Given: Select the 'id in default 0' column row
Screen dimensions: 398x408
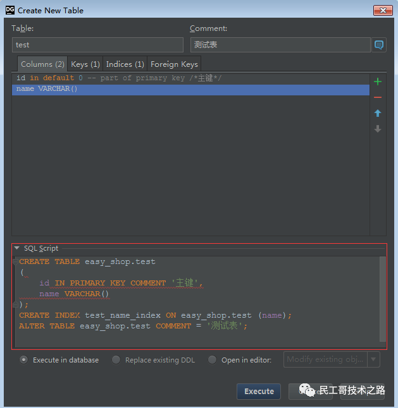Looking at the screenshot, I should 190,78.
